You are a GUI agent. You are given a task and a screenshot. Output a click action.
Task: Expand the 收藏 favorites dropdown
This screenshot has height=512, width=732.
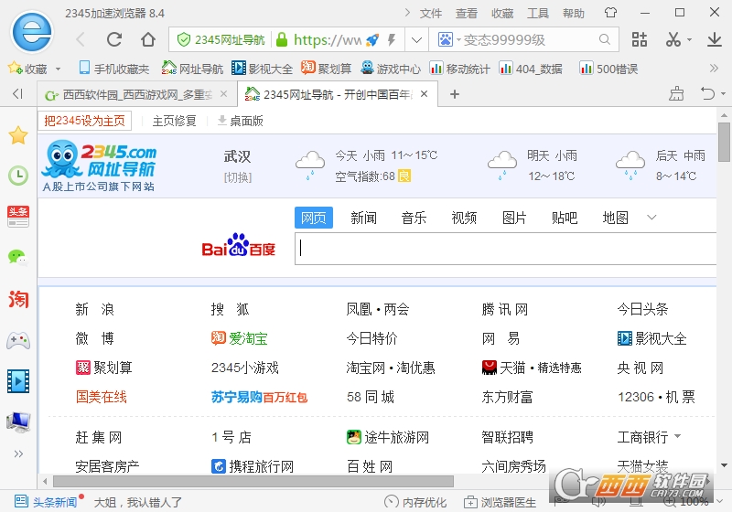tap(59, 69)
